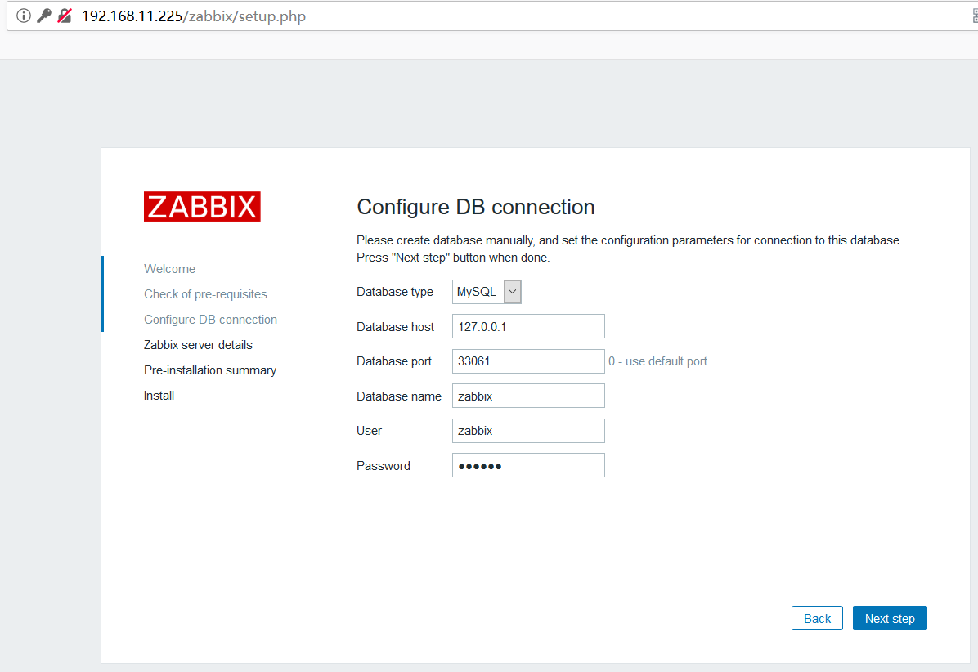Viewport: 978px width, 672px height.
Task: Click the Password label
Action: pos(383,466)
